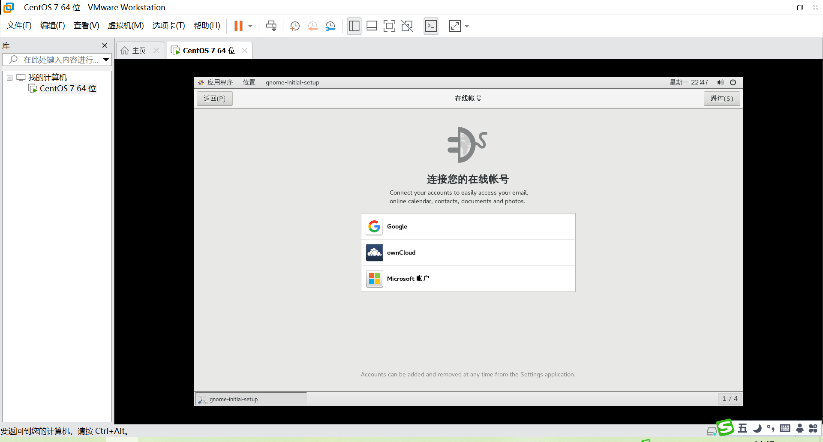Open the 编辑(E) menu
The height and width of the screenshot is (442, 823).
point(53,26)
